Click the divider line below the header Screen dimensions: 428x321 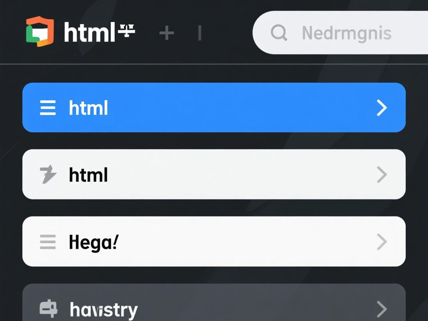(214, 64)
